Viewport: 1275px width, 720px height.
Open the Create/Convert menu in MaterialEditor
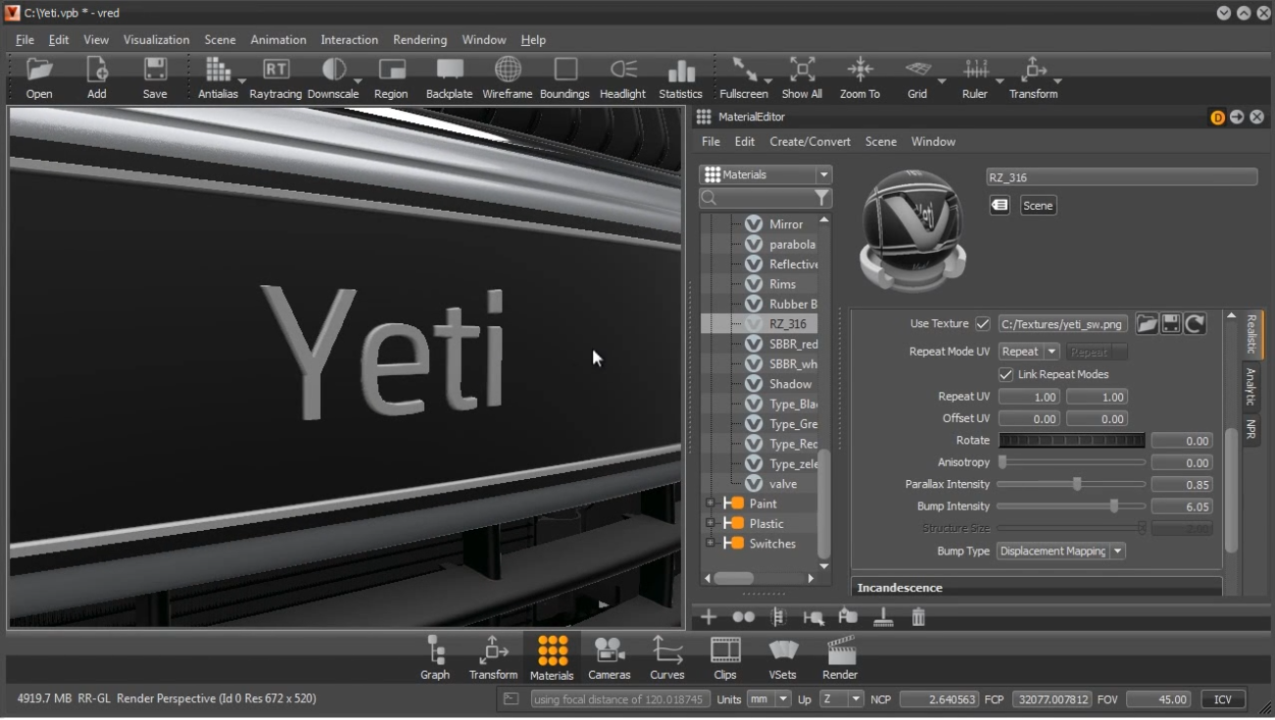tap(809, 142)
